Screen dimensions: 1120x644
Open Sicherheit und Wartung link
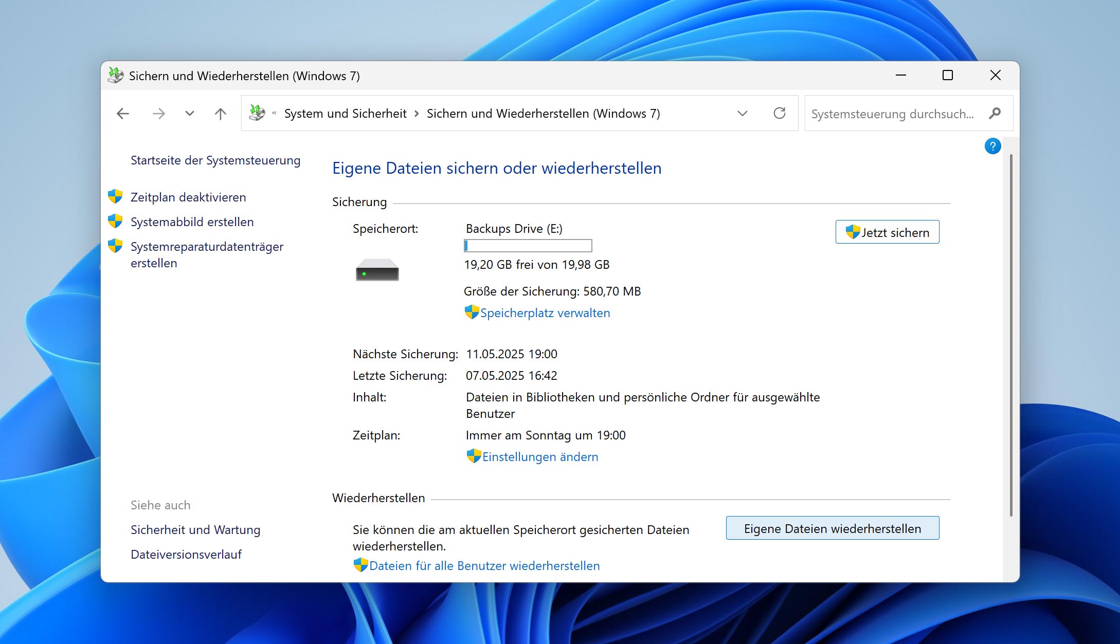tap(195, 530)
